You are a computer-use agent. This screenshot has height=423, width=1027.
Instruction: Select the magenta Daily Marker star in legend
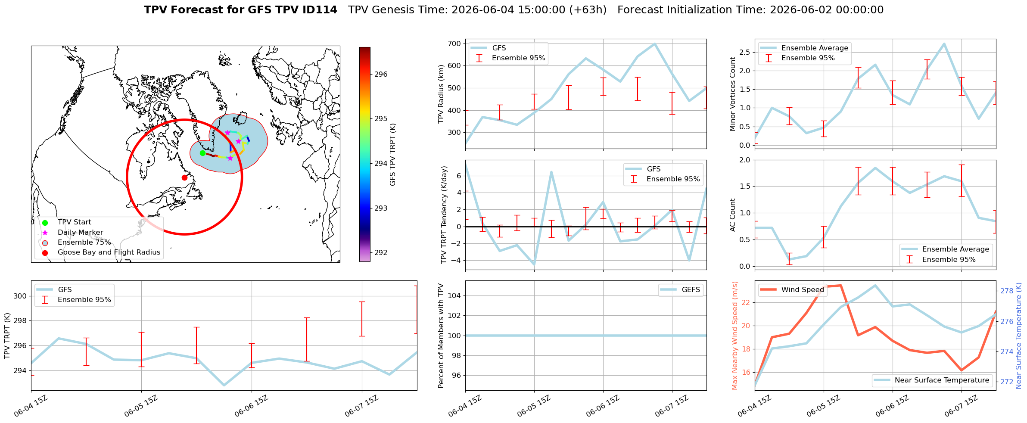click(x=45, y=233)
